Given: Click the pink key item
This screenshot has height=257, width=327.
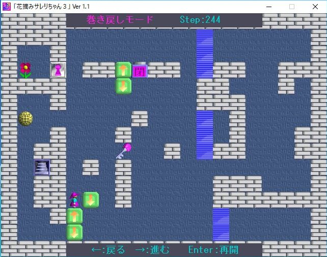Looking at the screenshot, I should click(123, 151).
